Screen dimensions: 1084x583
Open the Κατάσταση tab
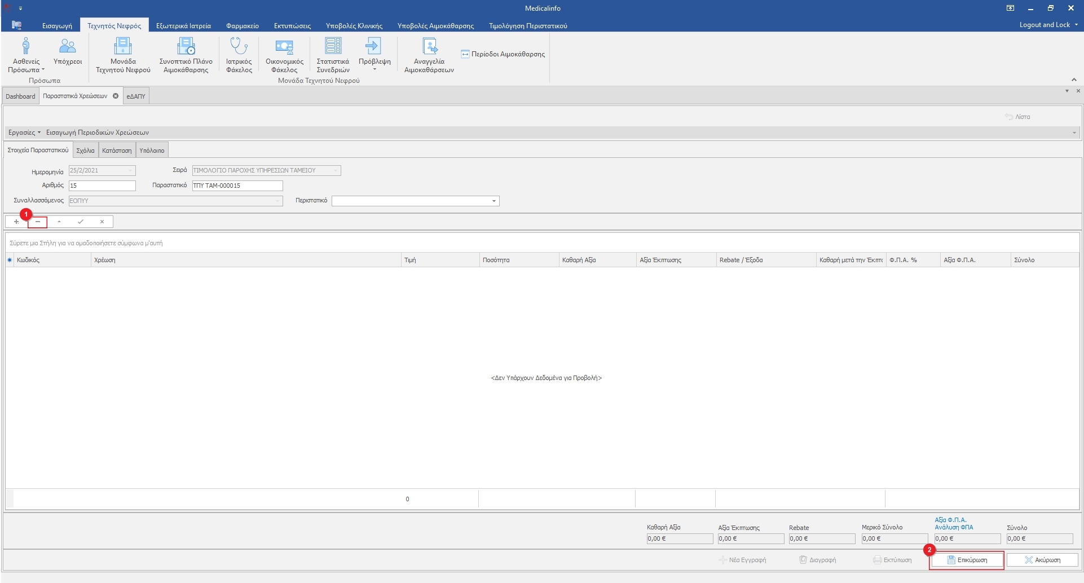(117, 151)
